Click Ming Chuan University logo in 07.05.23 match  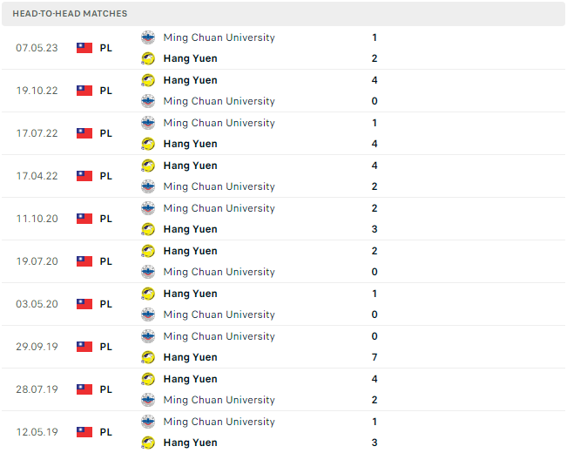click(148, 37)
